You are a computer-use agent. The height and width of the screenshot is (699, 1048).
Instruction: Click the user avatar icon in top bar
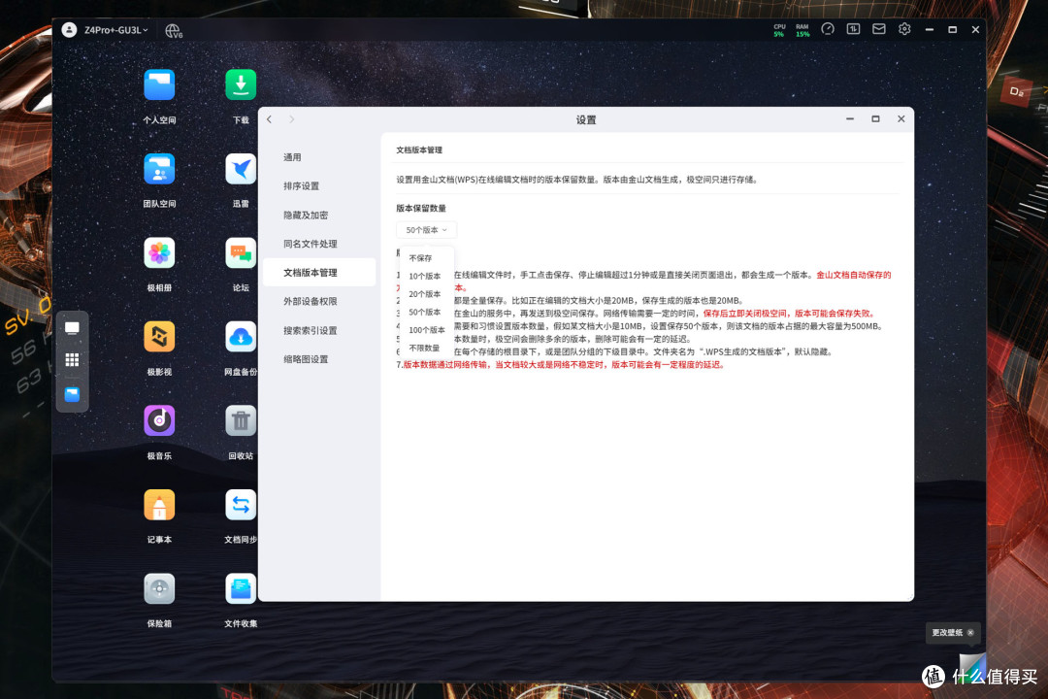pyautogui.click(x=69, y=29)
